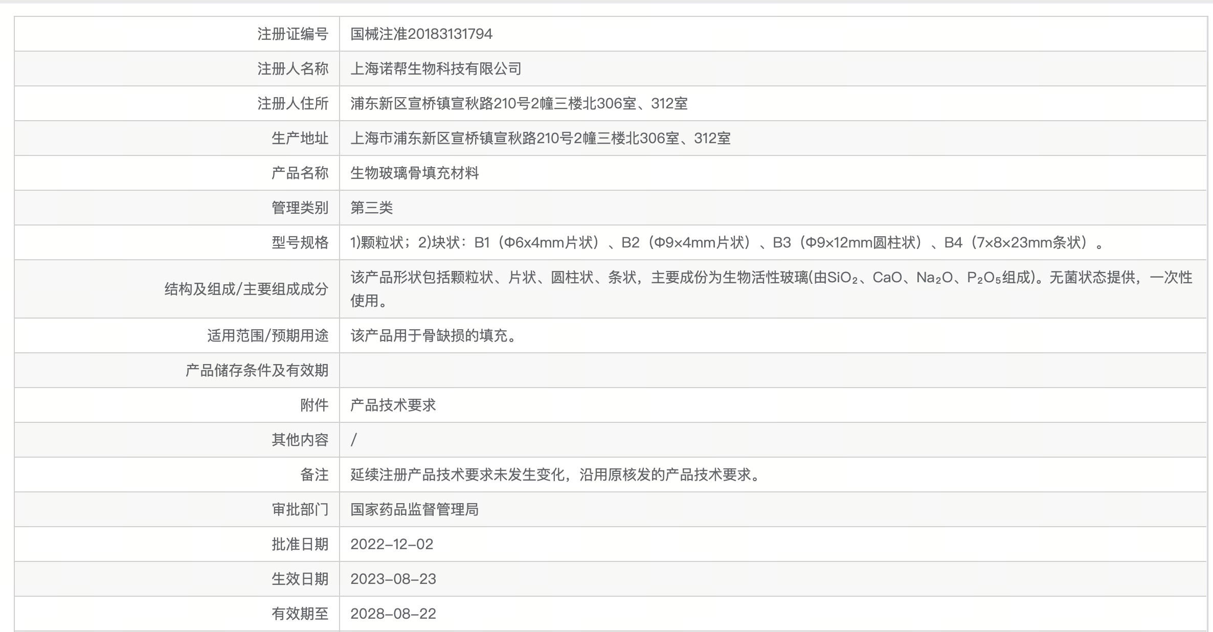This screenshot has height=632, width=1213.
Task: Click the 批准日期 label
Action: pyautogui.click(x=300, y=545)
